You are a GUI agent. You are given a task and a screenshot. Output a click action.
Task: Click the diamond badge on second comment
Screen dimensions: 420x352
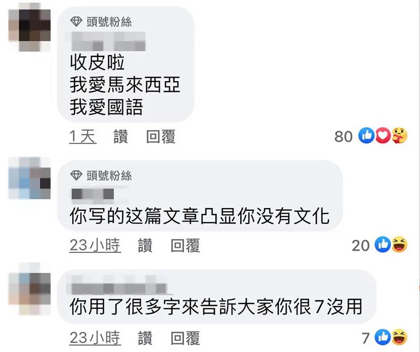76,175
